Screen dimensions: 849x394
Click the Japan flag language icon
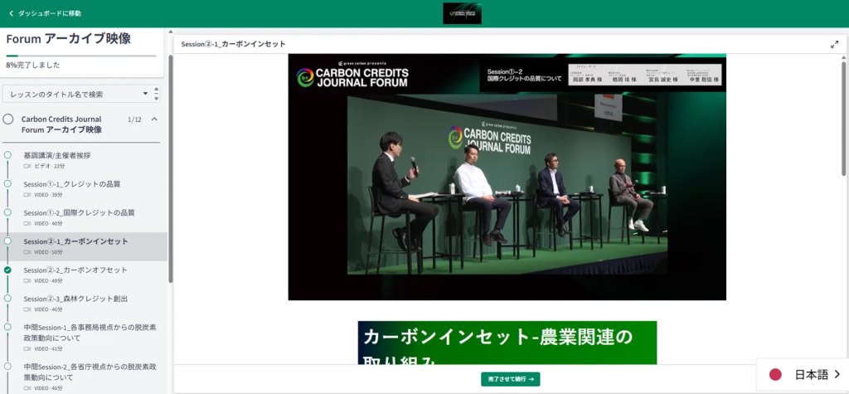[775, 374]
